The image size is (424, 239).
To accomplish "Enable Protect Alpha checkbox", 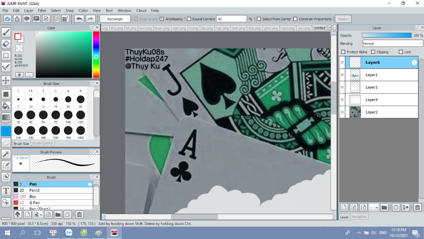I will [x=343, y=52].
